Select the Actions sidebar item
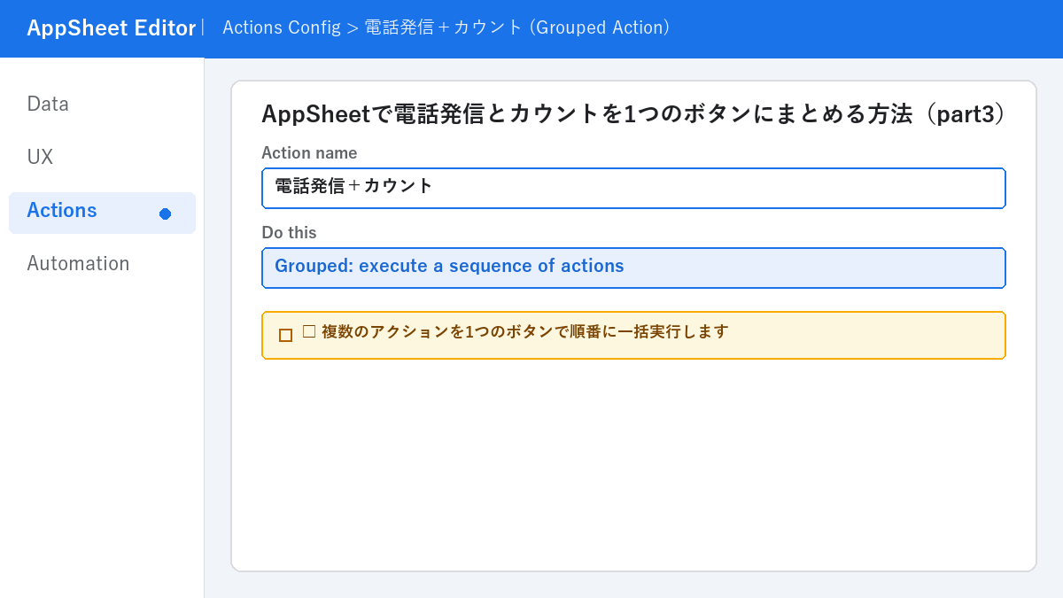 point(102,213)
